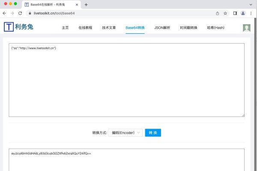Click the lock icon in address bar

point(30,13)
